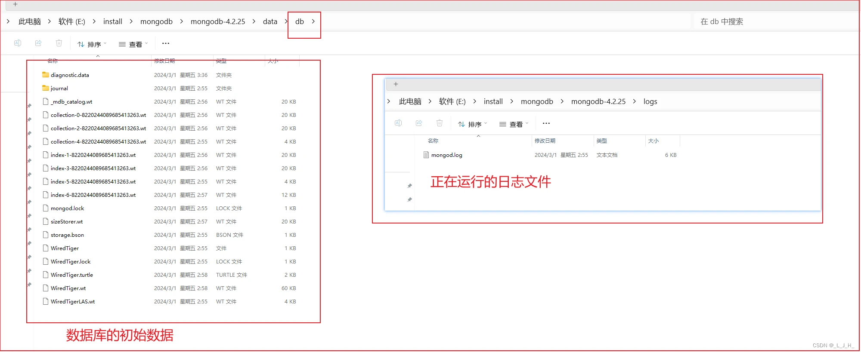Screen dimensions: 861x352
Task: Select the diagnostic.data folder icon
Action: click(46, 75)
